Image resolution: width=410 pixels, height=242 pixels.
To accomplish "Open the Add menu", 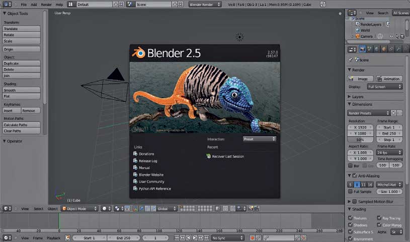I will 34,5.
